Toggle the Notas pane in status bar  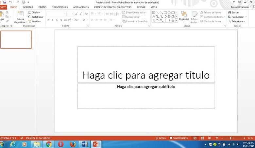[x=161, y=138]
